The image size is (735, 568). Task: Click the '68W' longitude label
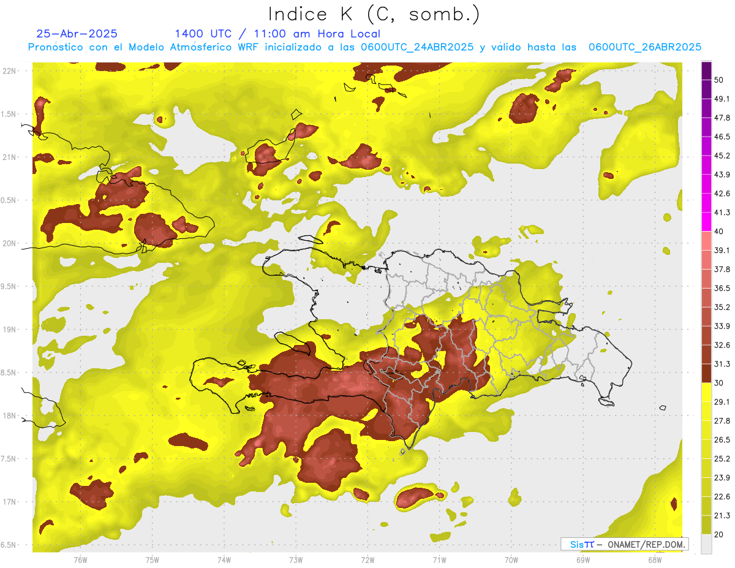pos(655,559)
